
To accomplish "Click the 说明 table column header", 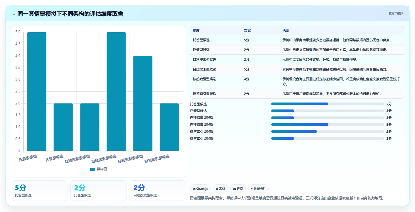I will tap(286, 31).
